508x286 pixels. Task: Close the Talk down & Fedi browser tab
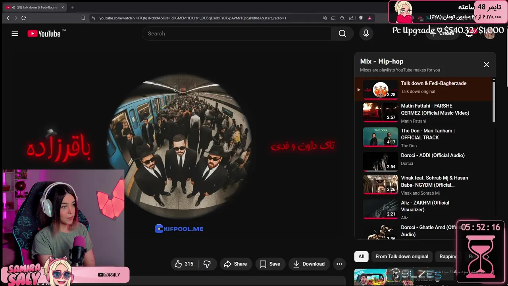click(62, 7)
